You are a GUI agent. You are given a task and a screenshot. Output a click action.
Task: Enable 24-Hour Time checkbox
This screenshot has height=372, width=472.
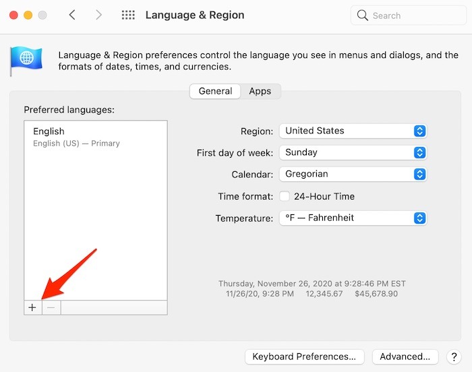[285, 196]
